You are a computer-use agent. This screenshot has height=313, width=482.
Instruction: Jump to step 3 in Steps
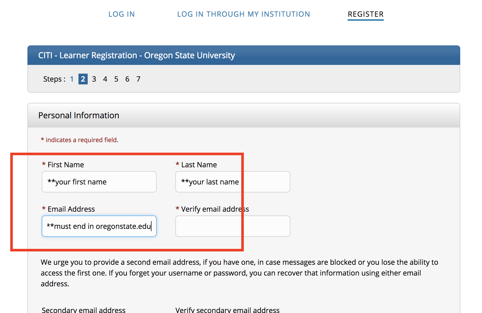pyautogui.click(x=94, y=79)
